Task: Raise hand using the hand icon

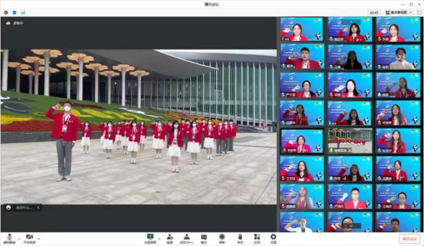Action: pos(240,239)
